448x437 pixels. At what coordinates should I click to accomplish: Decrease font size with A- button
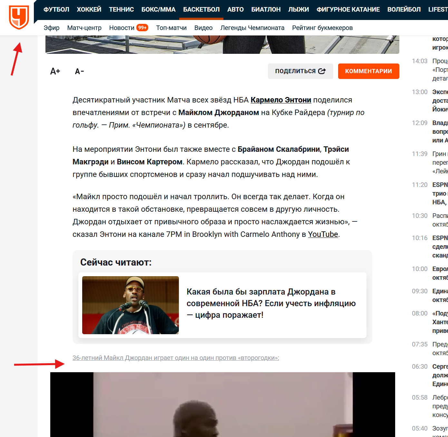[79, 71]
